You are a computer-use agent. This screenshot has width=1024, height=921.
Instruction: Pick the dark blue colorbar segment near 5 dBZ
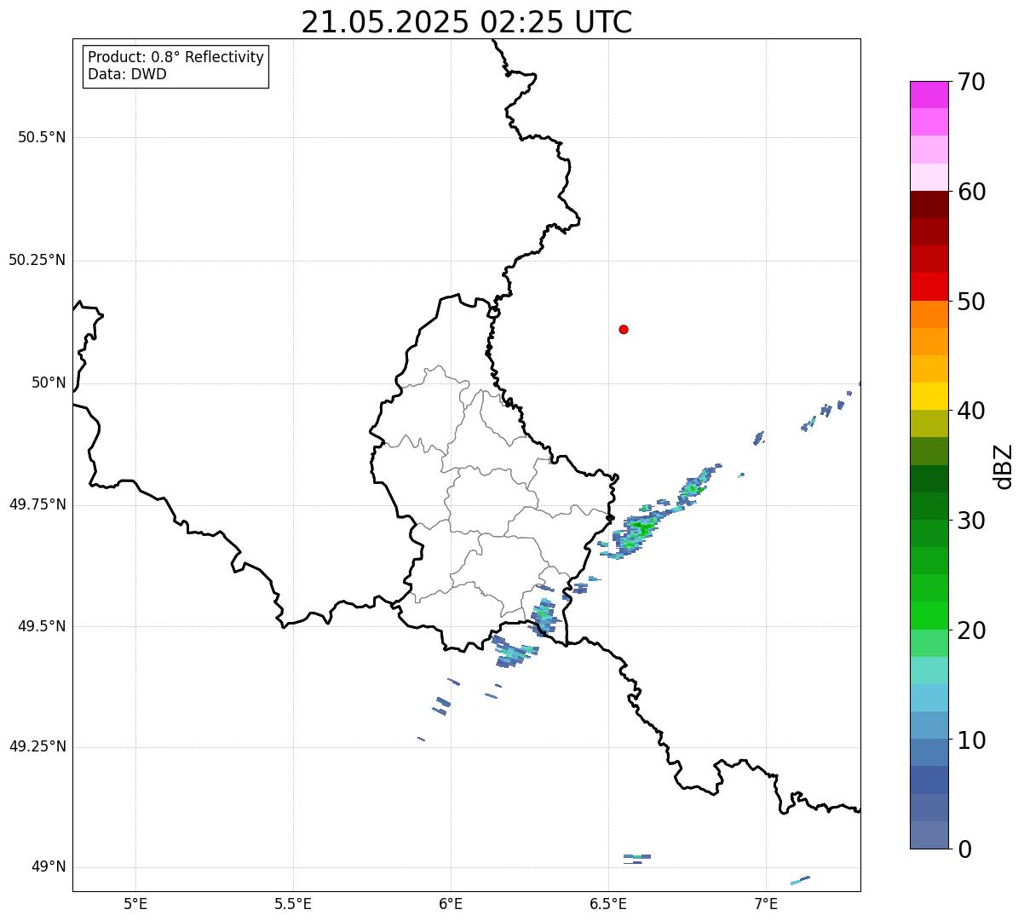[929, 780]
